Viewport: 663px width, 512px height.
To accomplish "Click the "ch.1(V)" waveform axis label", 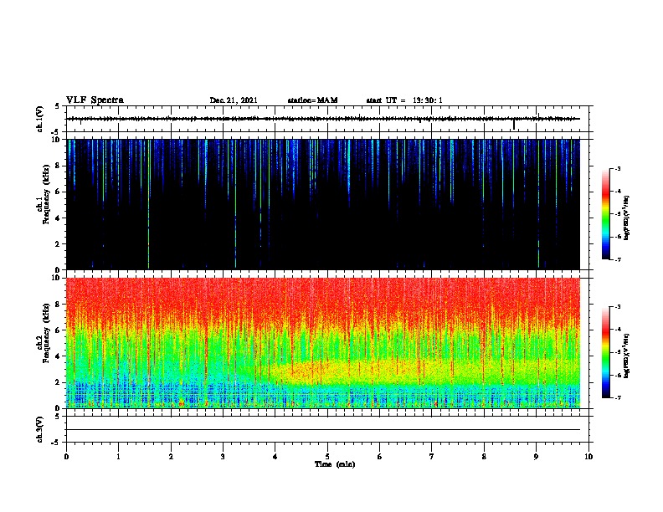I will pyautogui.click(x=39, y=119).
